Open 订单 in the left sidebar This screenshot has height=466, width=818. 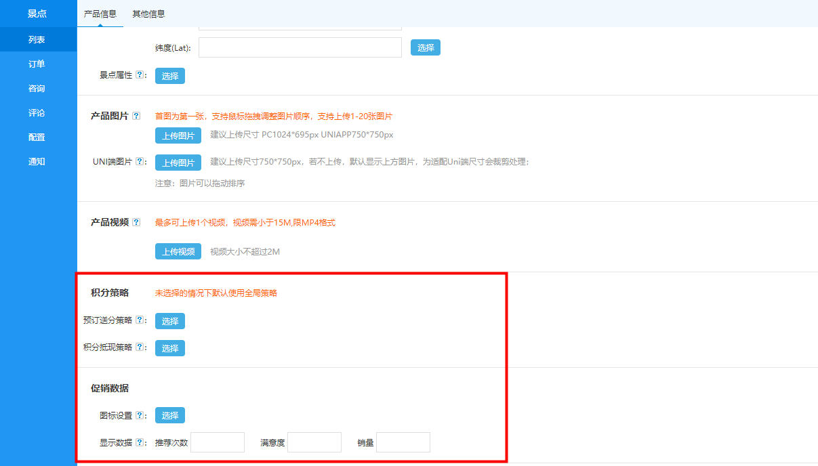click(37, 64)
